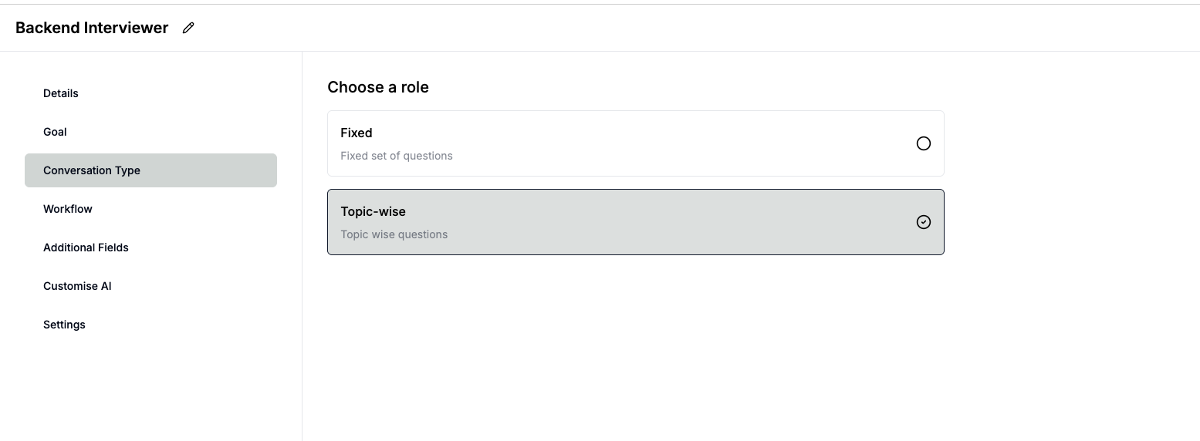Click empty sidebar space below Settings
The height and width of the screenshot is (441, 1200).
(150, 385)
